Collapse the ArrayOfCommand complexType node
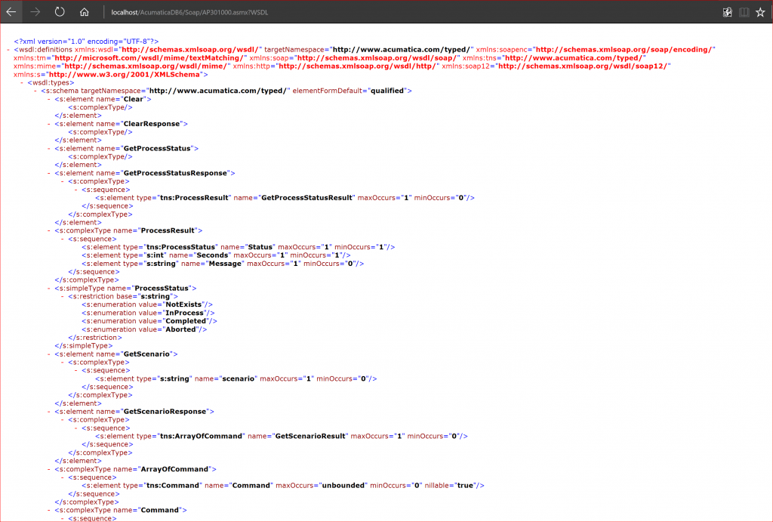Screen dimensions: 773x522 (49, 469)
